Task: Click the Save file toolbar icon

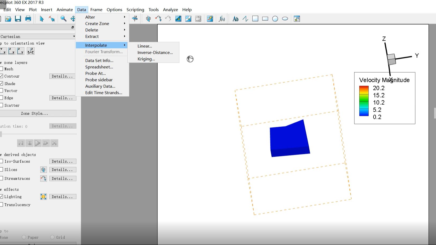Action: tap(18, 19)
